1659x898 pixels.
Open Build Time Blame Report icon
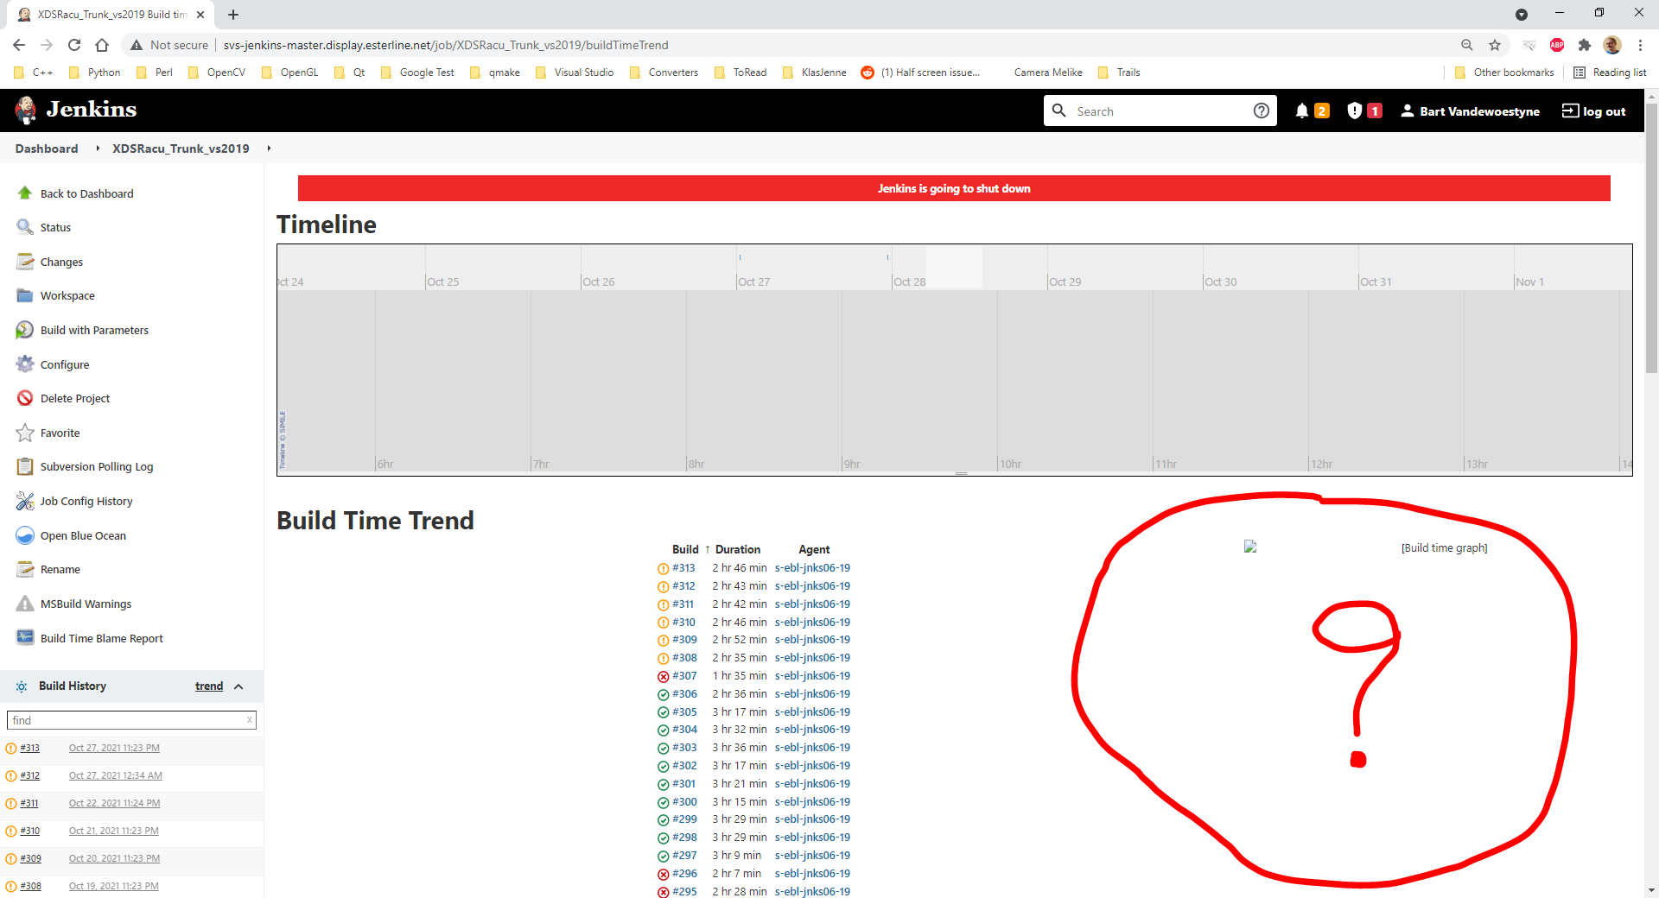pos(25,638)
